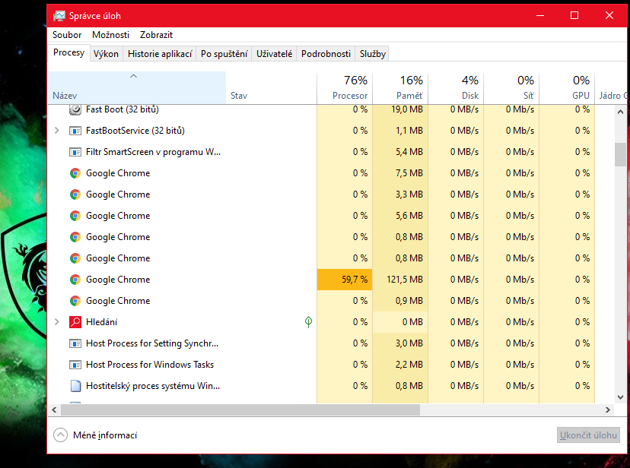Open the Služby tab
This screenshot has height=468, width=630.
(373, 54)
